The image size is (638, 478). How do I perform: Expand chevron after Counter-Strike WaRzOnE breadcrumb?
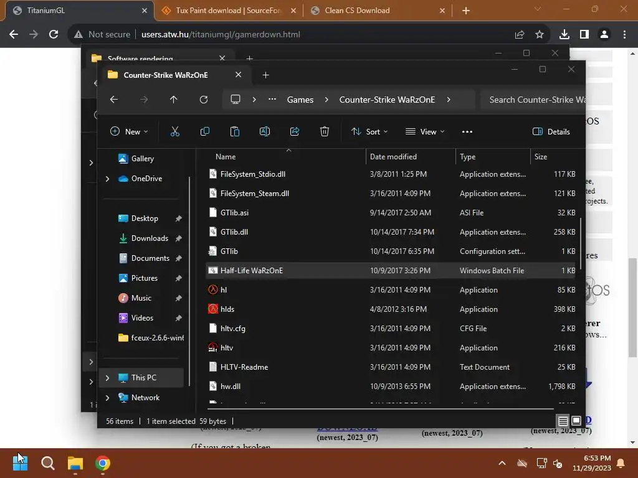pyautogui.click(x=449, y=100)
